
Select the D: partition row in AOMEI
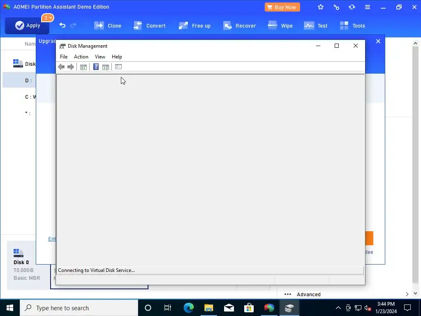click(19, 81)
